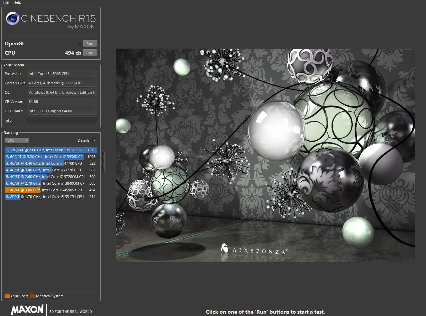Select ranking row Intel Core i7-3840QM
This screenshot has height=316, width=426.
(51, 183)
